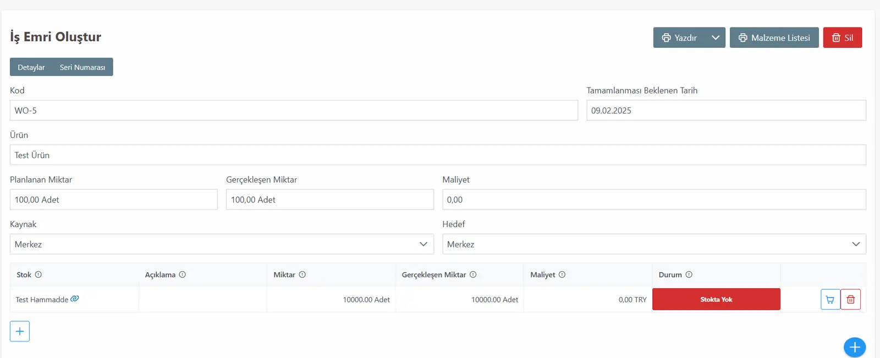This screenshot has height=358, width=880.
Task: Click the Test Hammadde stock cell
Action: click(x=74, y=300)
